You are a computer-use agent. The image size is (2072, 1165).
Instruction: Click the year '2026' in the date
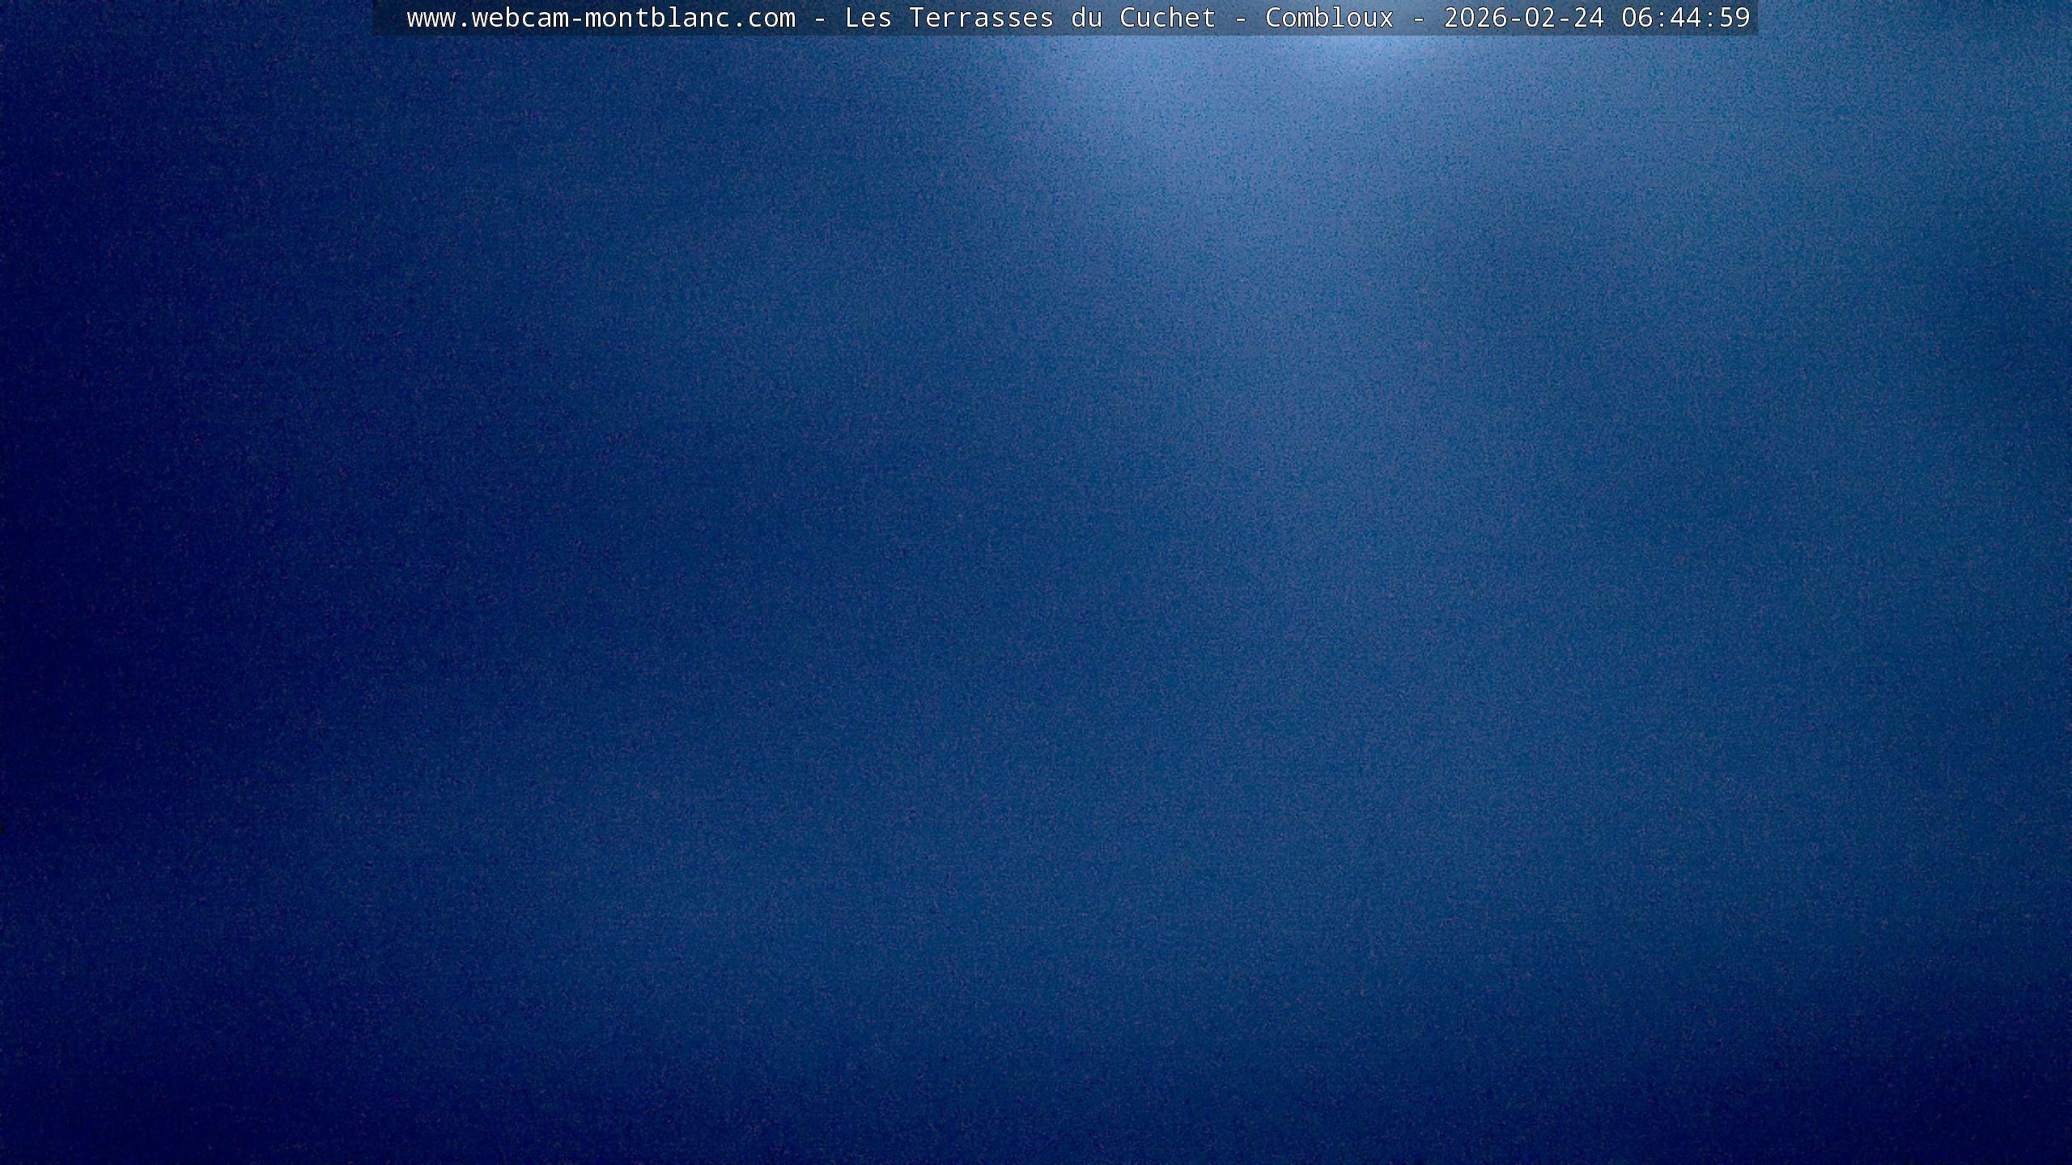tap(1475, 18)
